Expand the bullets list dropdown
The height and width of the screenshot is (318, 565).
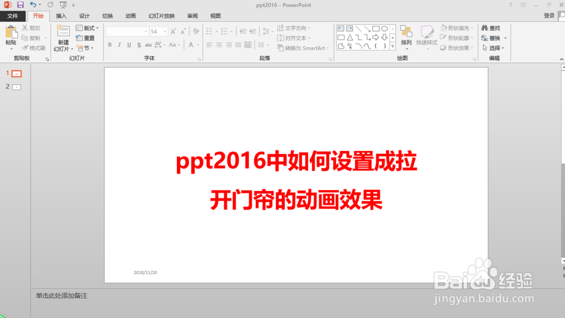coord(216,32)
